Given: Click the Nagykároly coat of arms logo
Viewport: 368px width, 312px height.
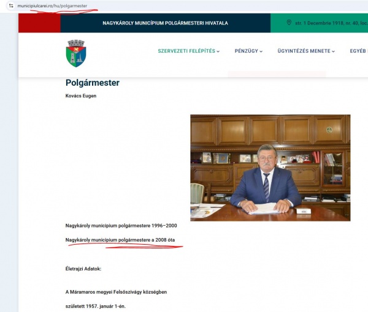Looking at the screenshot, I should pos(76,53).
